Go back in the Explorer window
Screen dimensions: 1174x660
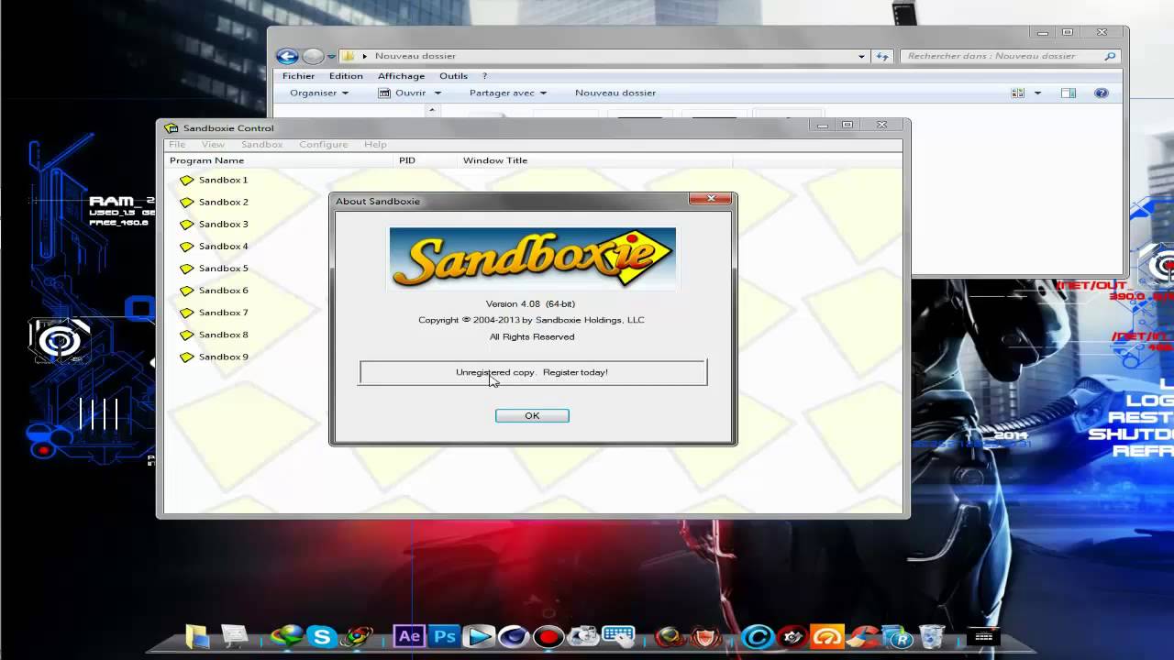coord(287,56)
